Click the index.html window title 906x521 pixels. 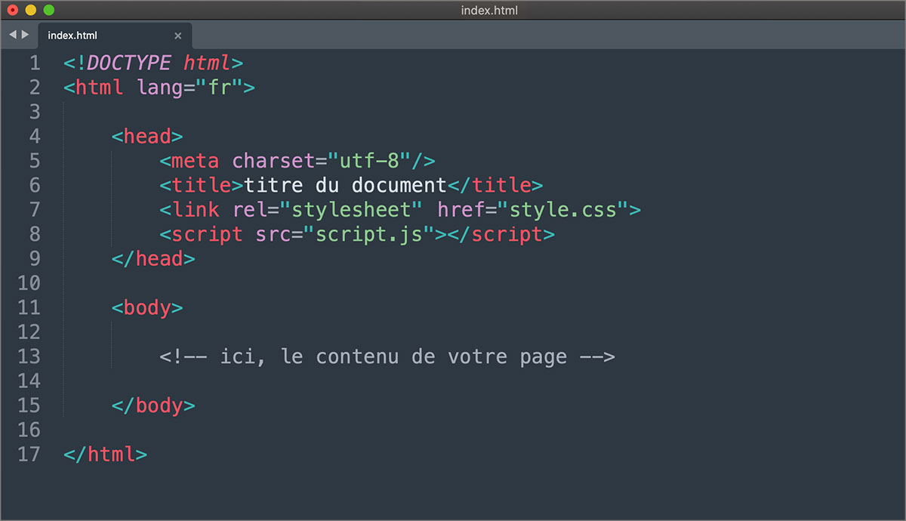tap(488, 10)
